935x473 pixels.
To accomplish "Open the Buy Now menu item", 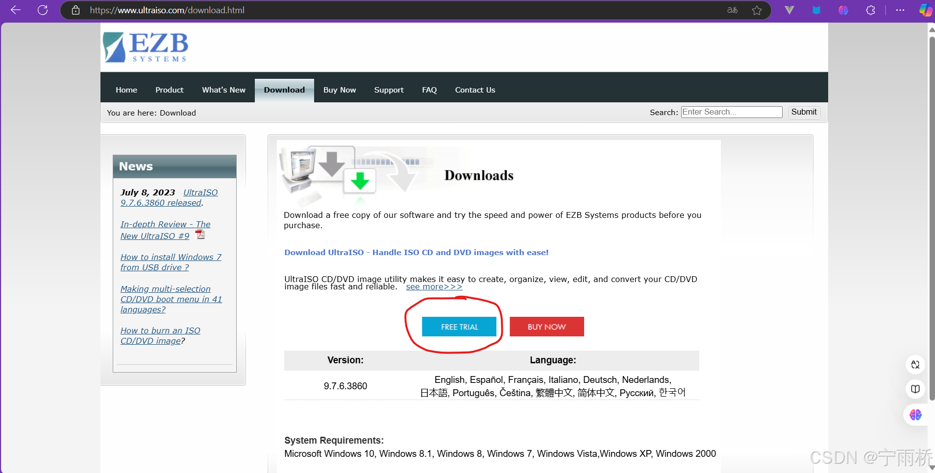I will pyautogui.click(x=340, y=90).
